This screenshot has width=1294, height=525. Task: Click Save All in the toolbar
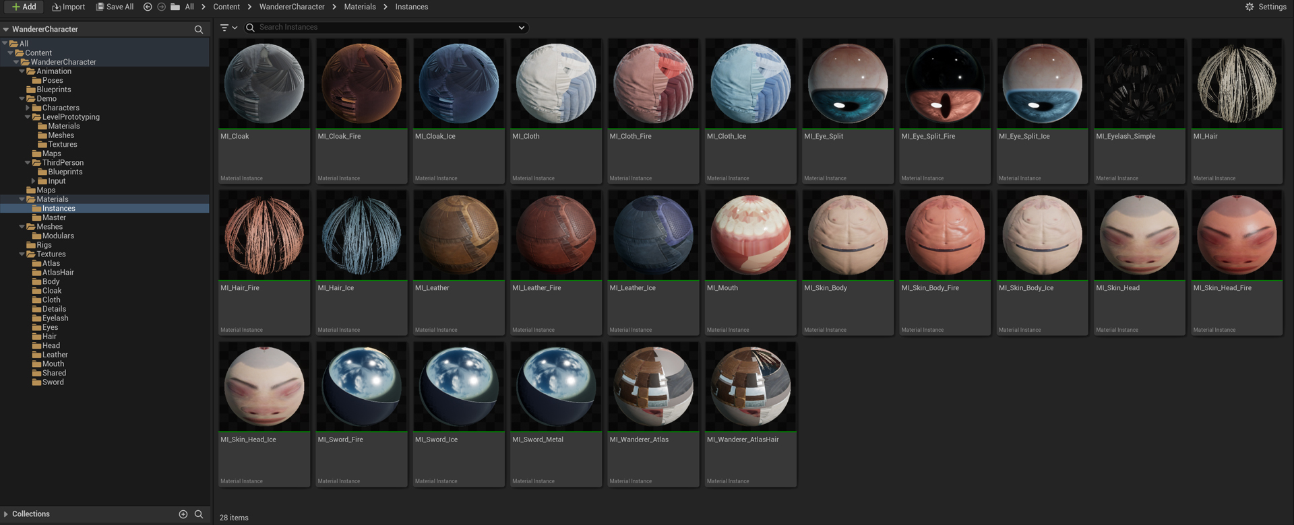coord(115,7)
